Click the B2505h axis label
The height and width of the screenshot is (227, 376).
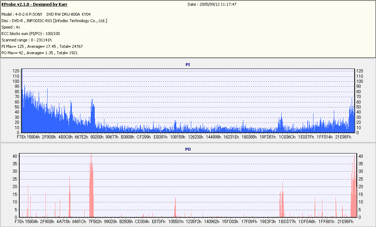coord(126,222)
